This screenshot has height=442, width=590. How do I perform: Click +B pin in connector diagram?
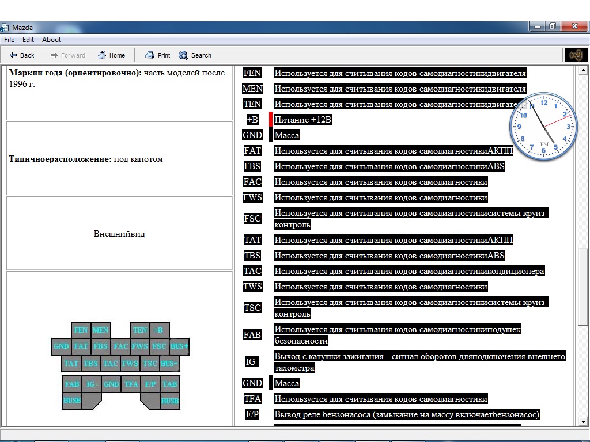[x=160, y=330]
